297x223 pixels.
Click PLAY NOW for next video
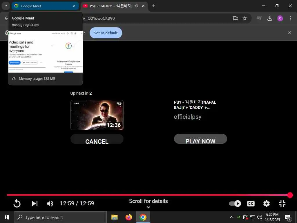(200, 139)
